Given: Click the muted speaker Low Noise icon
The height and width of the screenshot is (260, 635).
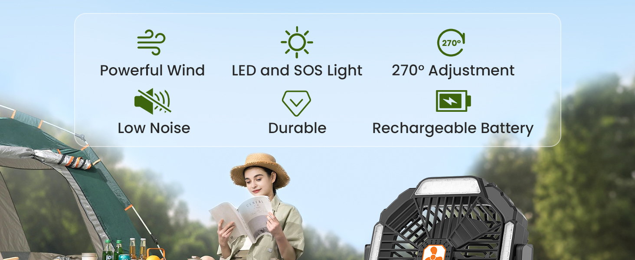Looking at the screenshot, I should (152, 101).
